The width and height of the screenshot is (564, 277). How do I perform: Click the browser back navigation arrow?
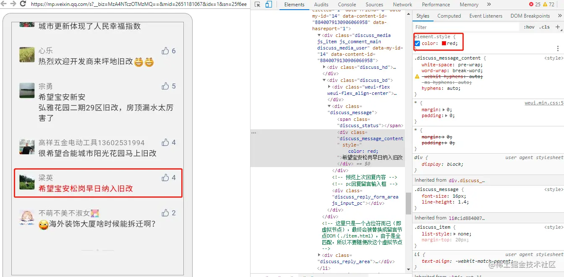(4, 4)
